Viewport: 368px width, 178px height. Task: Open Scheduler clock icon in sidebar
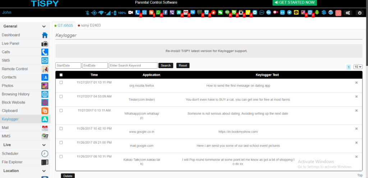pyautogui.click(x=45, y=154)
